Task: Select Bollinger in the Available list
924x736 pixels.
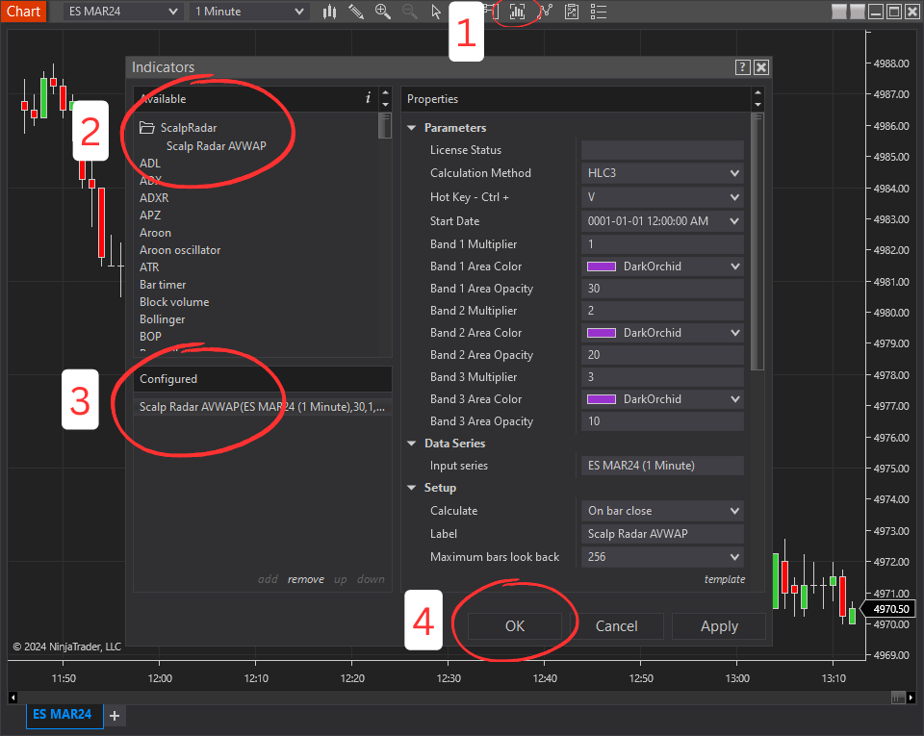Action: click(162, 319)
